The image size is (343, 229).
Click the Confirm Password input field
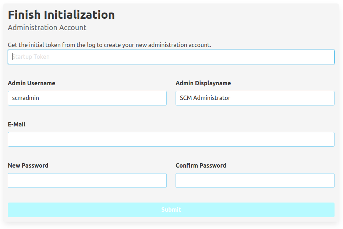pos(255,180)
